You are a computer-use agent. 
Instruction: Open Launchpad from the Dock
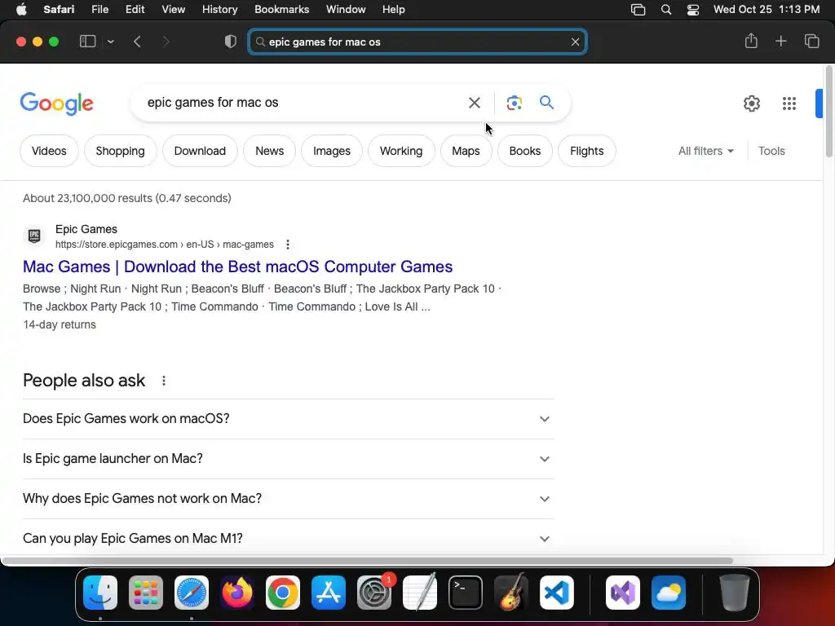coord(146,593)
